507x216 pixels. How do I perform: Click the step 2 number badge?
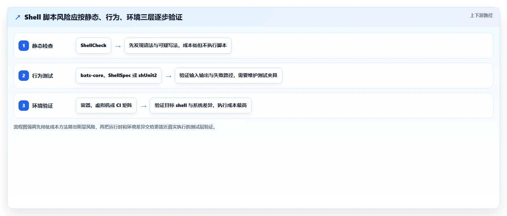[x=24, y=76]
